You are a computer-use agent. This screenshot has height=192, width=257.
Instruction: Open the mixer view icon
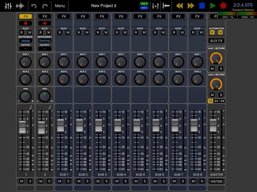click(8, 6)
